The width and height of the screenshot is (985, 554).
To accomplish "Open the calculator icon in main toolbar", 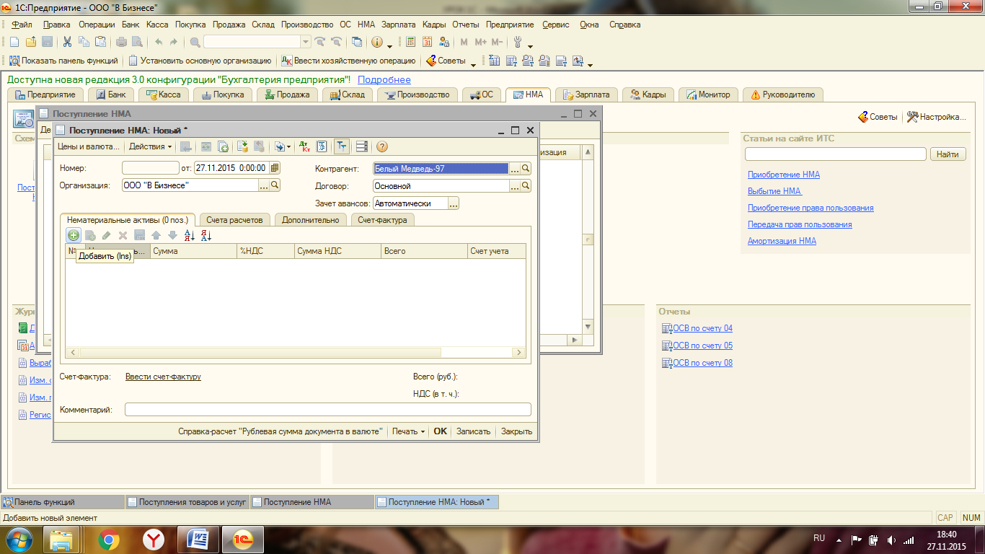I will click(411, 42).
